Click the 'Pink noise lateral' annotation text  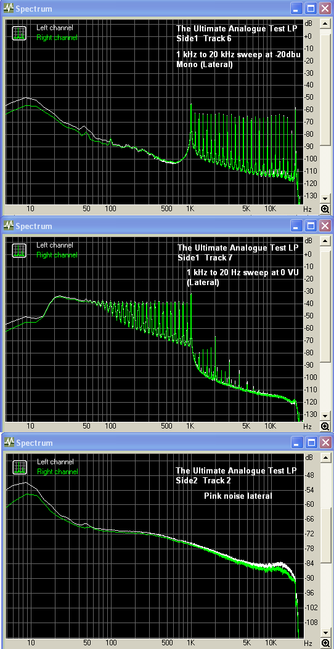tap(238, 496)
